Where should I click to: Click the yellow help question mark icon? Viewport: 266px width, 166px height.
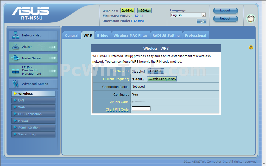coord(251,47)
